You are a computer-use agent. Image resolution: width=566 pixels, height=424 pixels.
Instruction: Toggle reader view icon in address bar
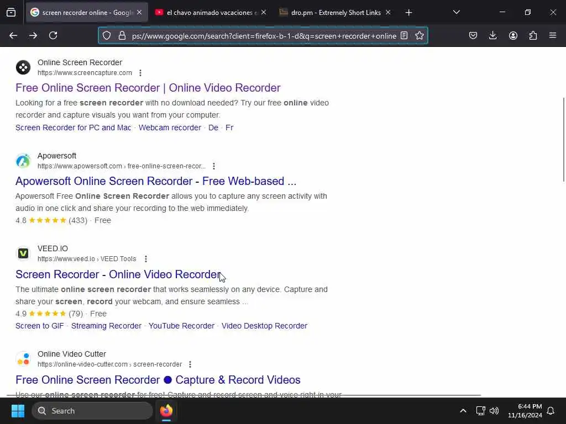[404, 36]
